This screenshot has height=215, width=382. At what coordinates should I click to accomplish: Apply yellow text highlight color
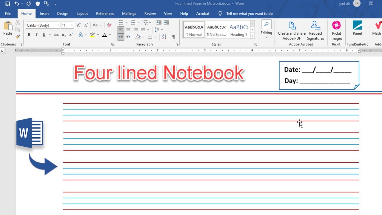93,35
